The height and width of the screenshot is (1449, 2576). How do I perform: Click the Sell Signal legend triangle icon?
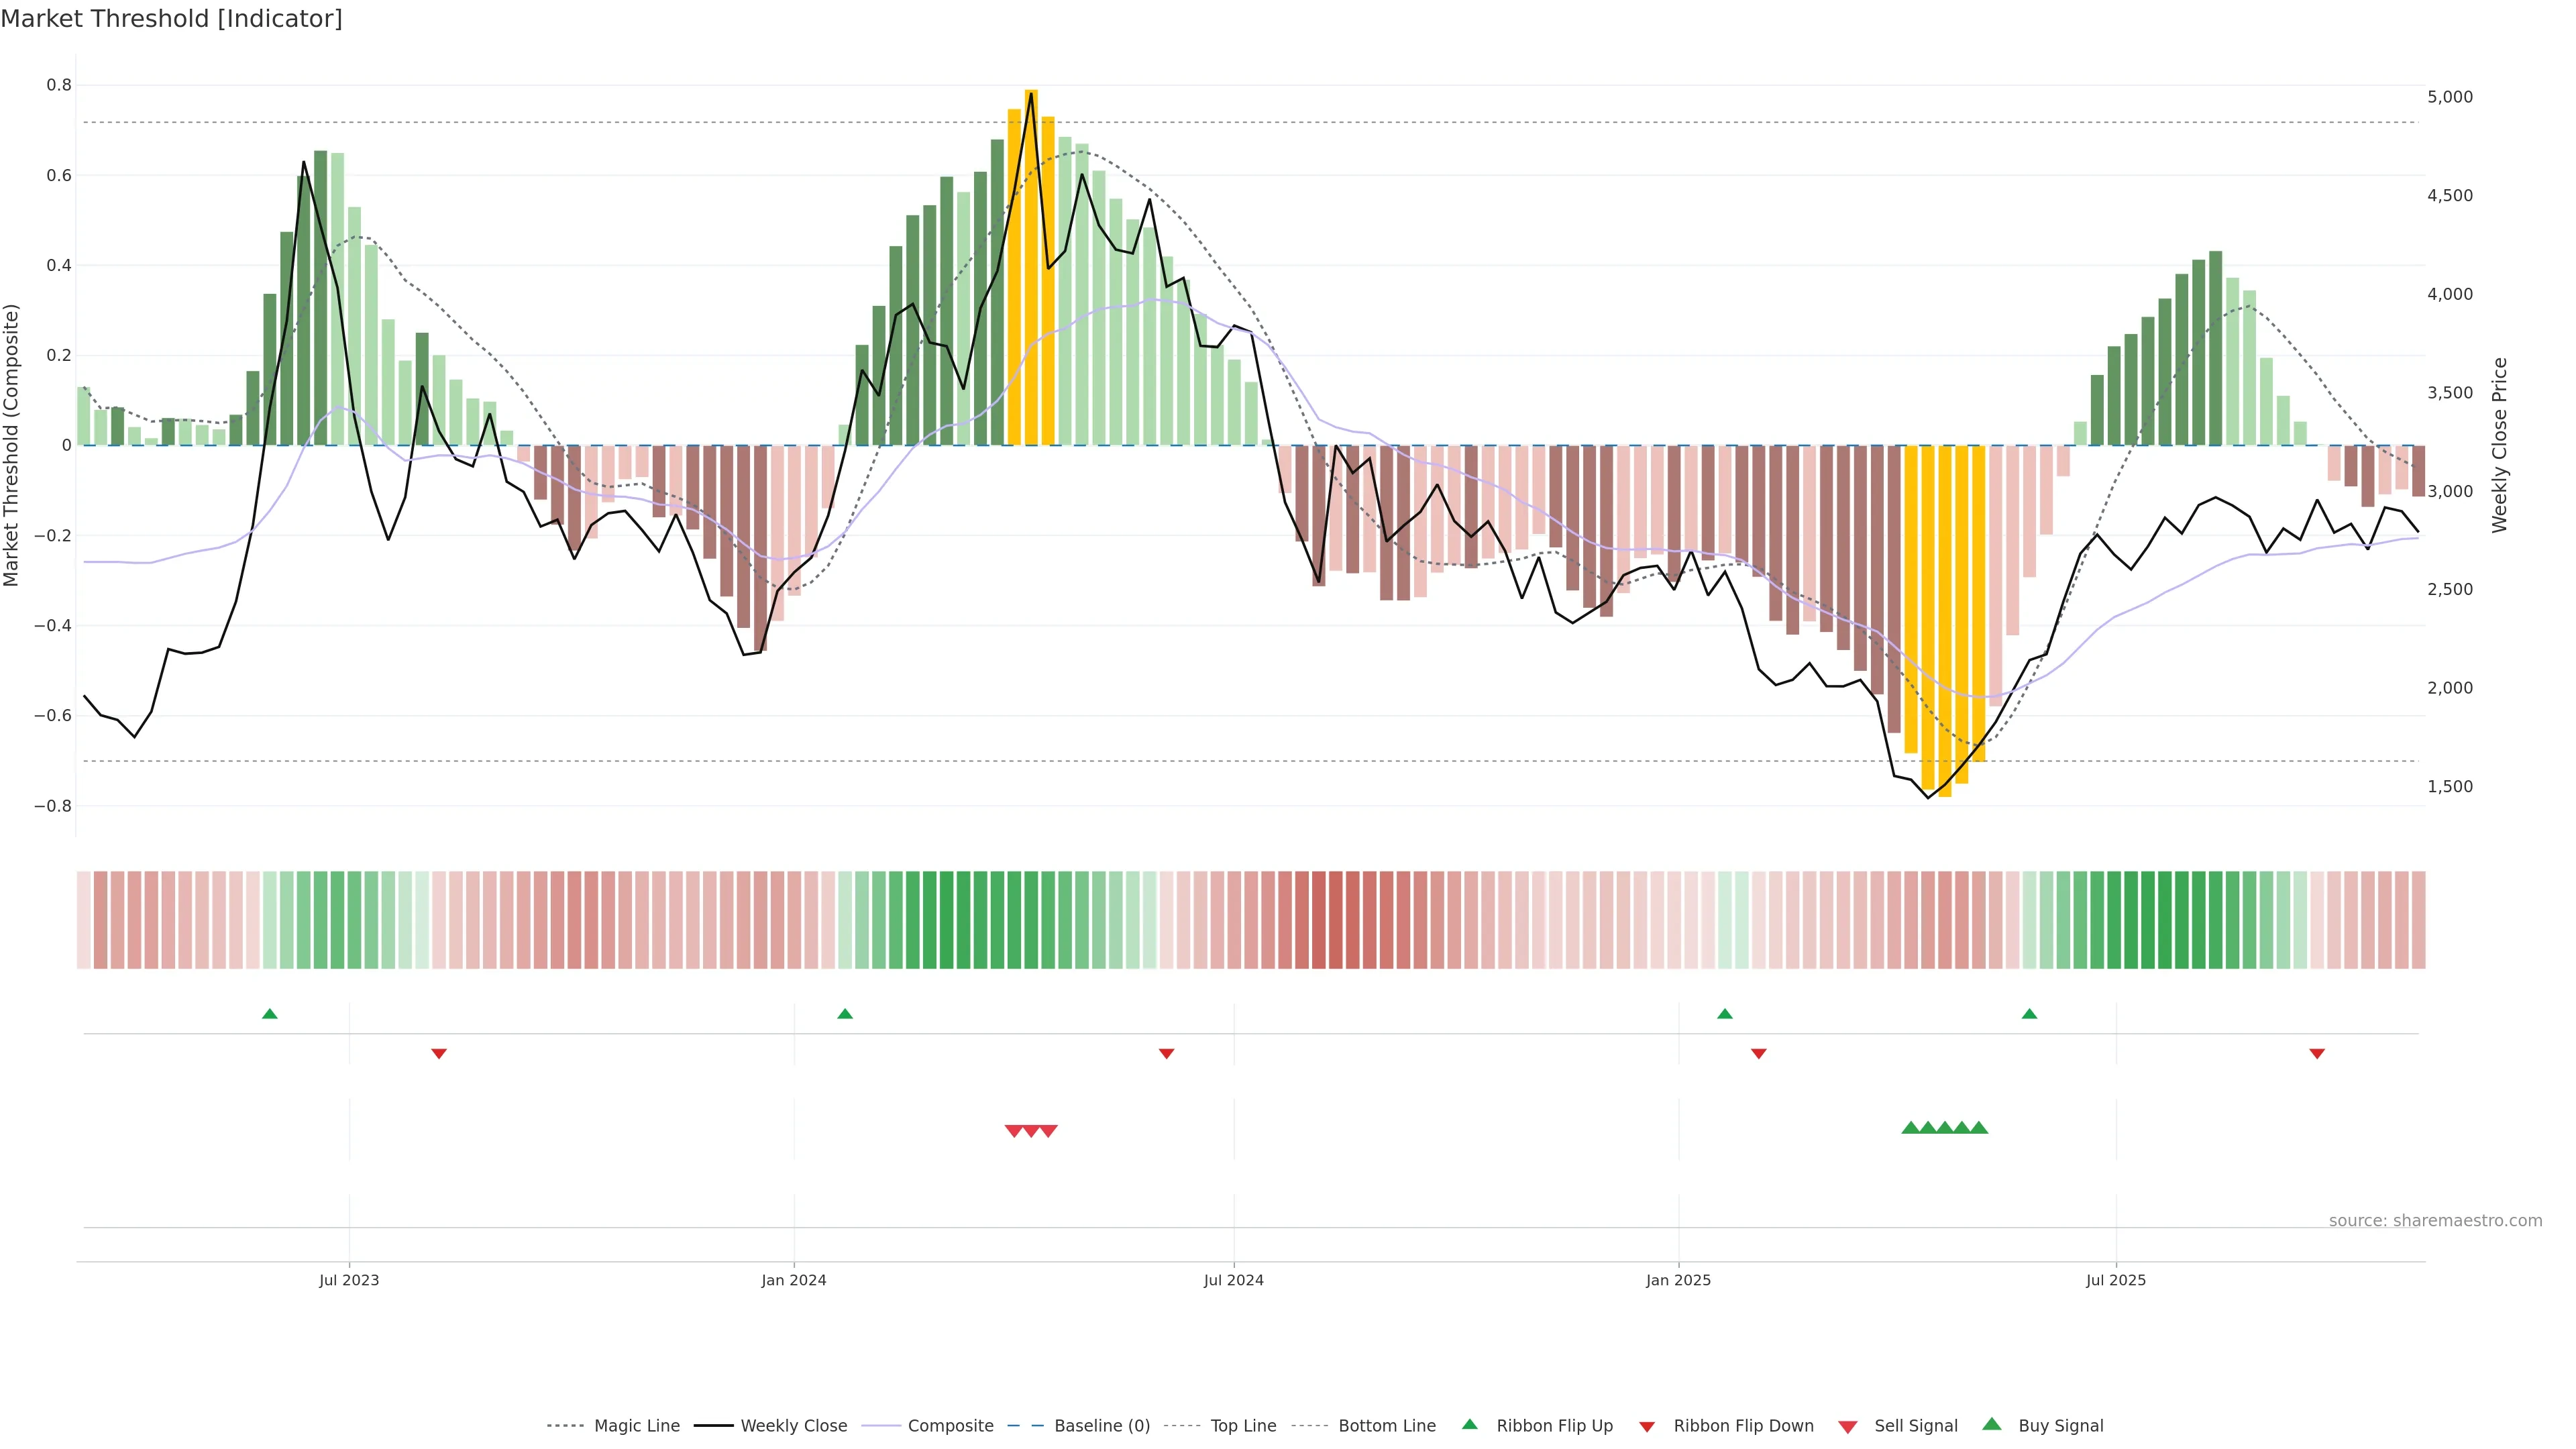pyautogui.click(x=1847, y=1427)
